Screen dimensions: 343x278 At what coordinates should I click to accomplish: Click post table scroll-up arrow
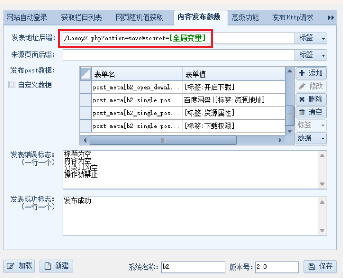click(290, 71)
